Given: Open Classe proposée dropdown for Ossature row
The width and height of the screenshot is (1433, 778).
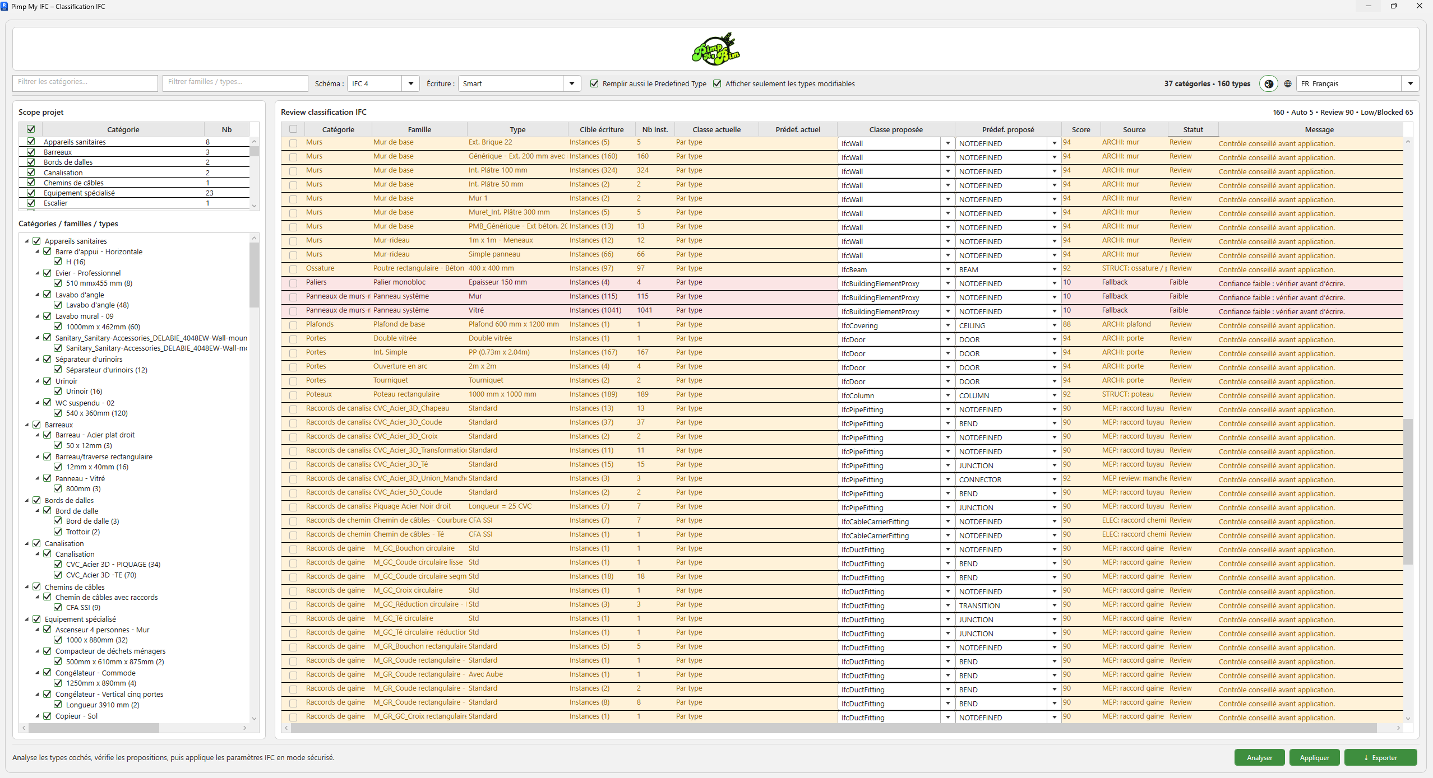Looking at the screenshot, I should coord(948,269).
